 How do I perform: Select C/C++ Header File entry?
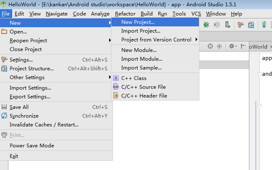coord(155,96)
